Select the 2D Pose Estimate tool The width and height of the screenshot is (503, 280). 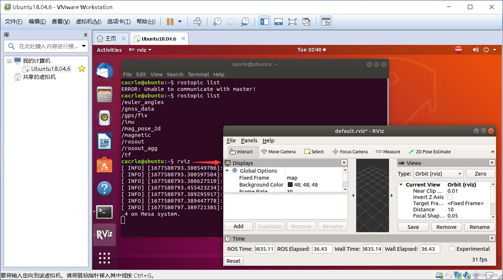430,151
